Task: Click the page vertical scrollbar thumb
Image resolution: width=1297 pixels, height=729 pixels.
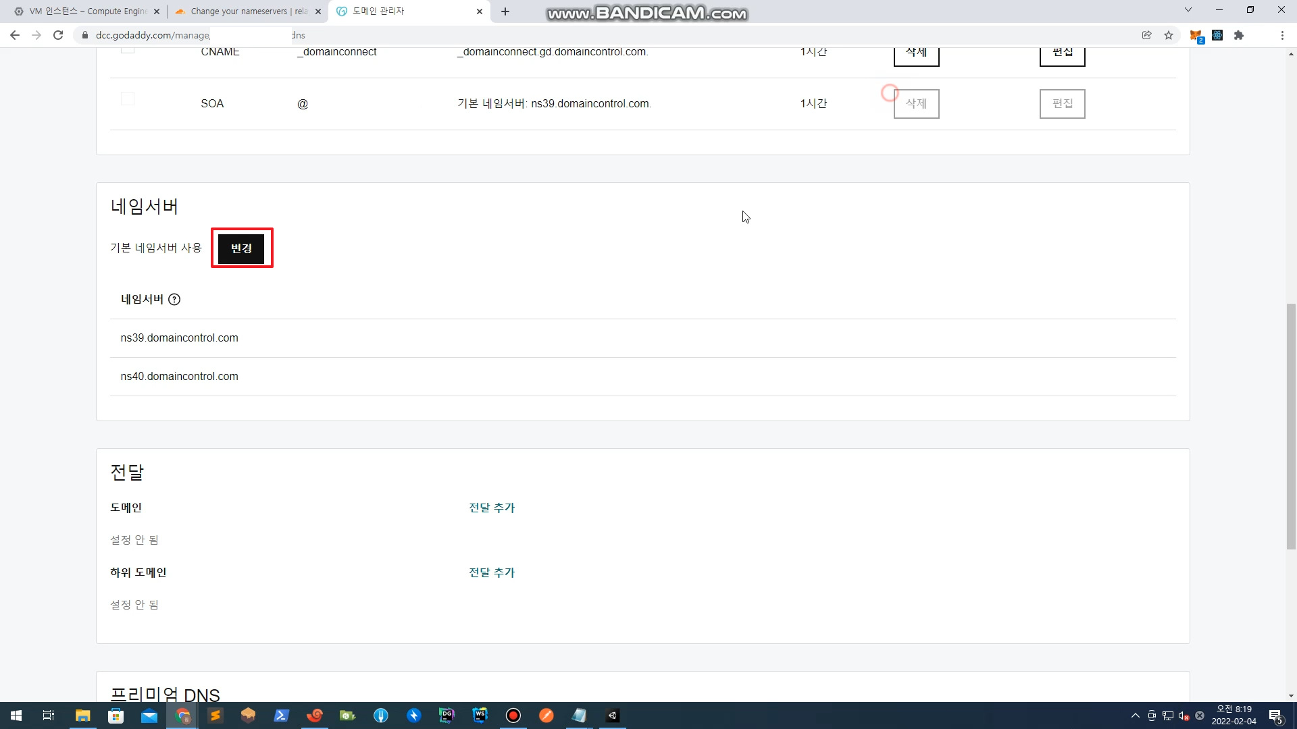Action: coord(1291,425)
